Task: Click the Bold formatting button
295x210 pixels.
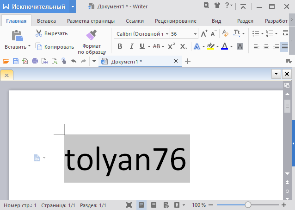Action: (120, 46)
